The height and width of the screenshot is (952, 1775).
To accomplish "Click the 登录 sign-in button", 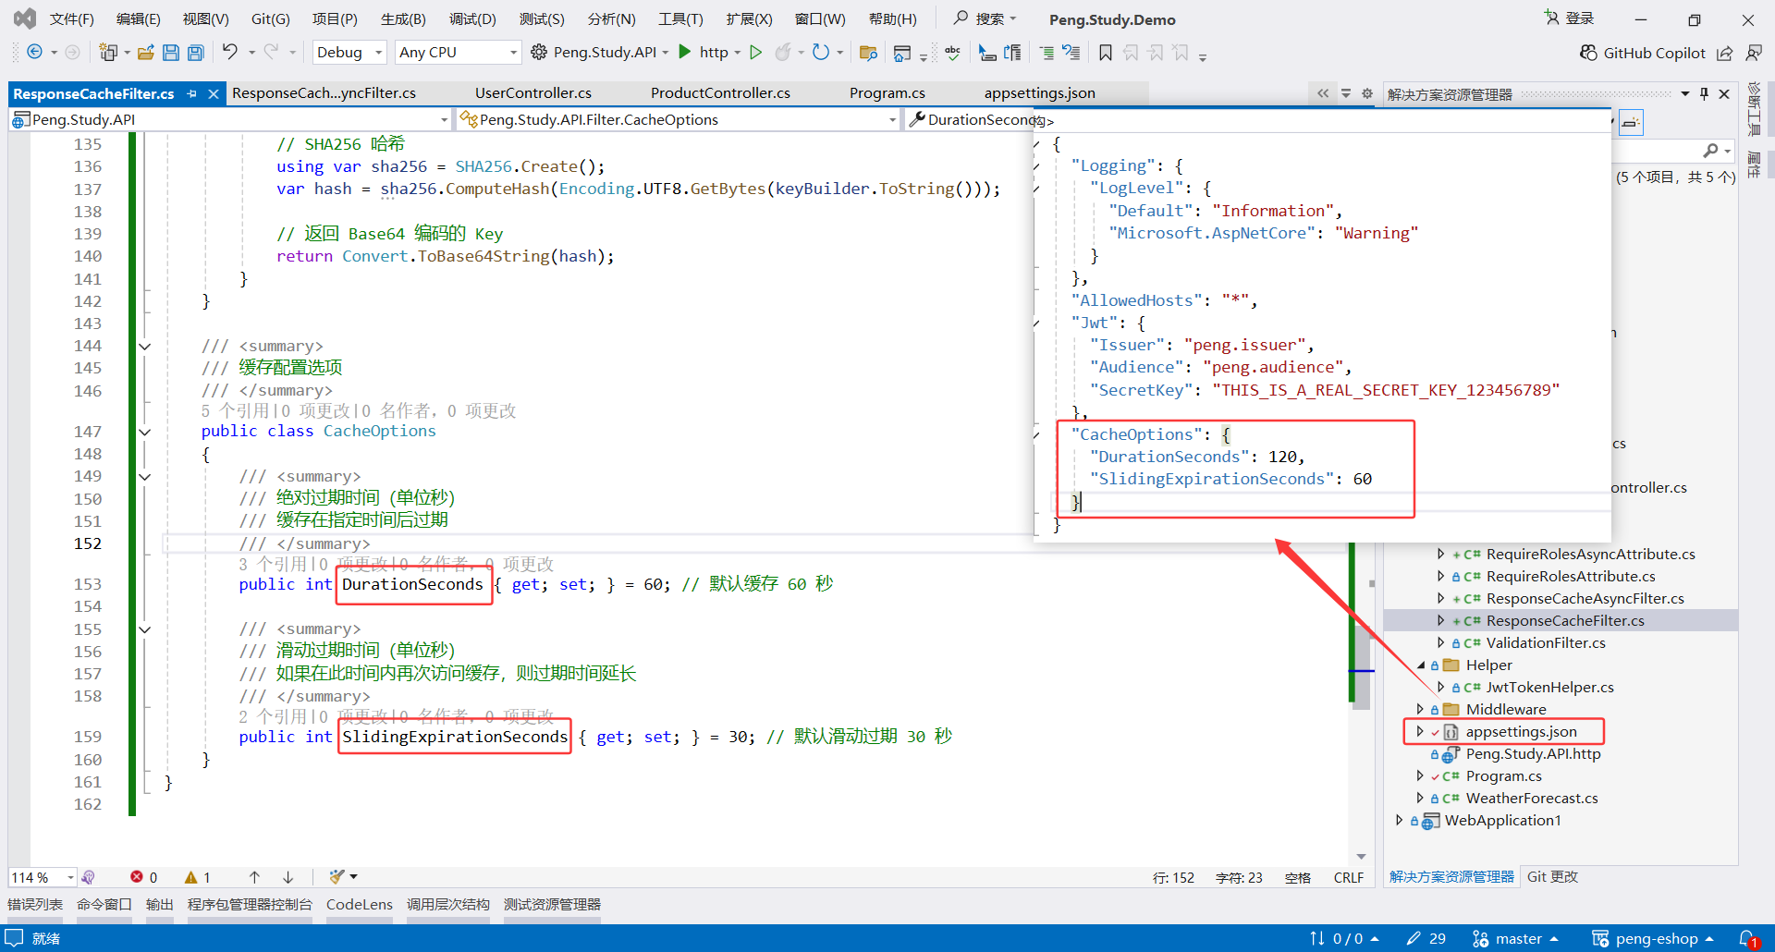I will pos(1570,18).
